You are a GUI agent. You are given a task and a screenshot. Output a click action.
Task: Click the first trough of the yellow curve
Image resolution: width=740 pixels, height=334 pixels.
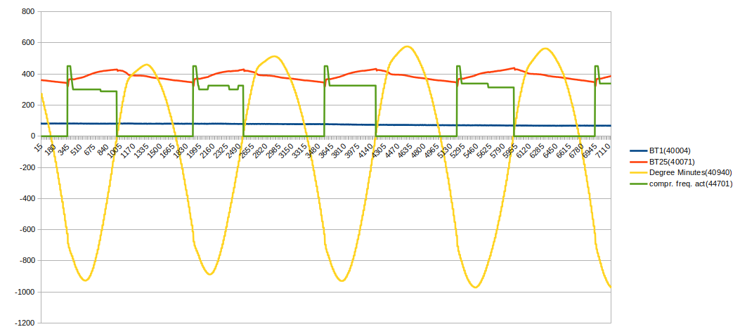pos(85,281)
